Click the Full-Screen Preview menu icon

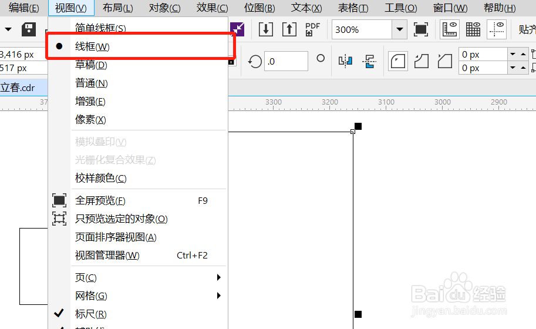click(59, 200)
